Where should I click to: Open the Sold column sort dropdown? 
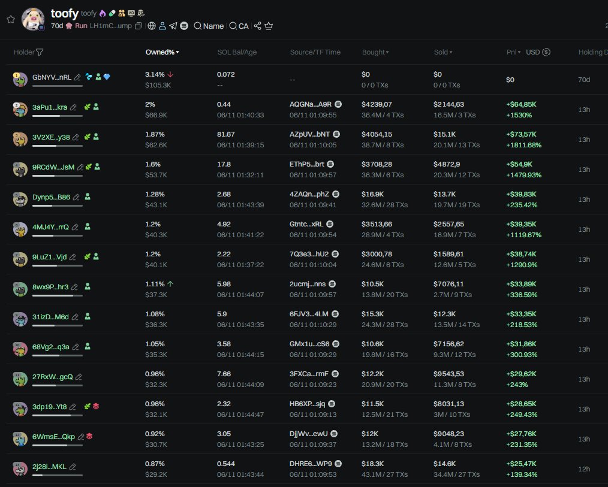tap(443, 52)
